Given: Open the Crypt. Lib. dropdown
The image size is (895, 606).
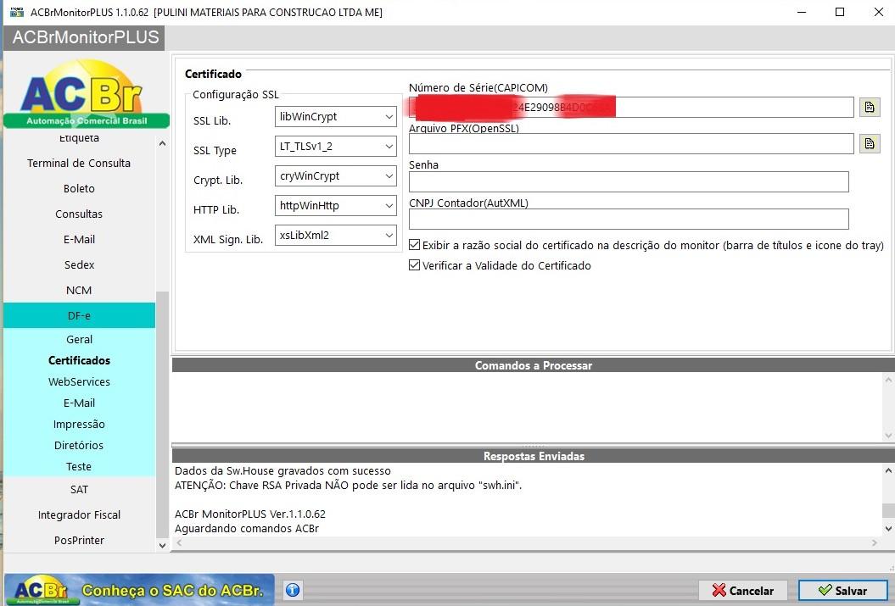Looking at the screenshot, I should [336, 176].
